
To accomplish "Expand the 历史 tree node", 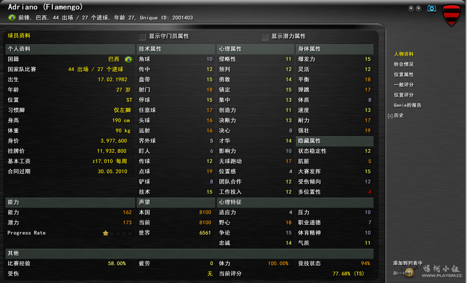I will click(x=390, y=115).
